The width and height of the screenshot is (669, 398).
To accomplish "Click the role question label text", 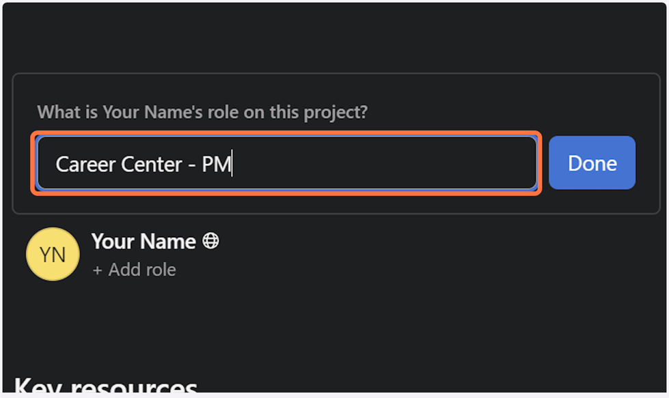I will pos(202,112).
